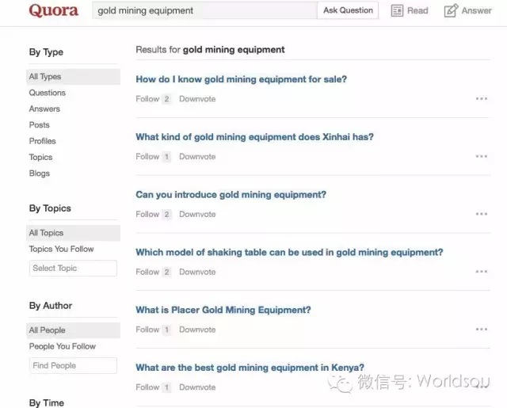The width and height of the screenshot is (507, 408).
Task: Focus the search box containing "gold mining equipment"
Action: tap(204, 10)
